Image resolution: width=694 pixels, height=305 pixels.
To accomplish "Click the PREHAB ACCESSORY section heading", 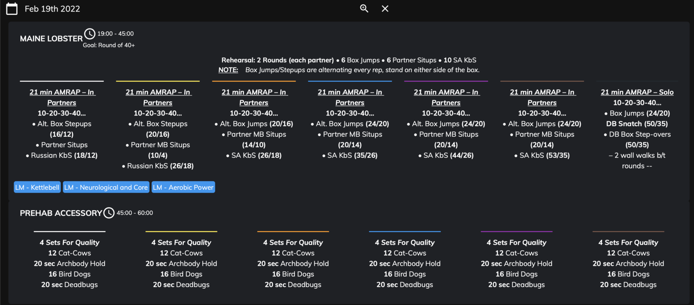I will click(61, 213).
